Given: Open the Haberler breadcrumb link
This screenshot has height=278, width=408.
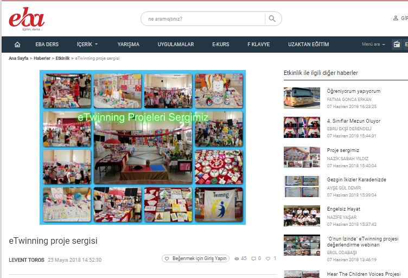Looking at the screenshot, I should [x=42, y=58].
